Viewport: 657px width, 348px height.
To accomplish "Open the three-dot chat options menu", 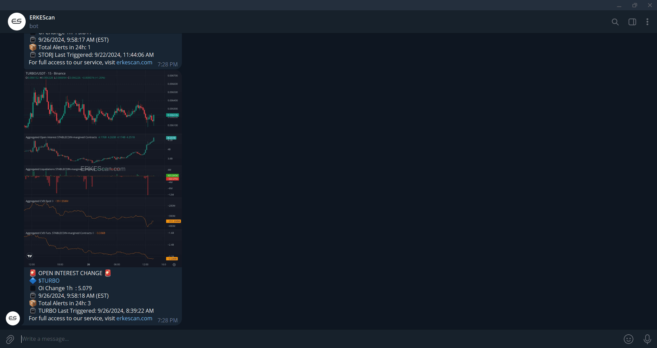I will (x=647, y=22).
